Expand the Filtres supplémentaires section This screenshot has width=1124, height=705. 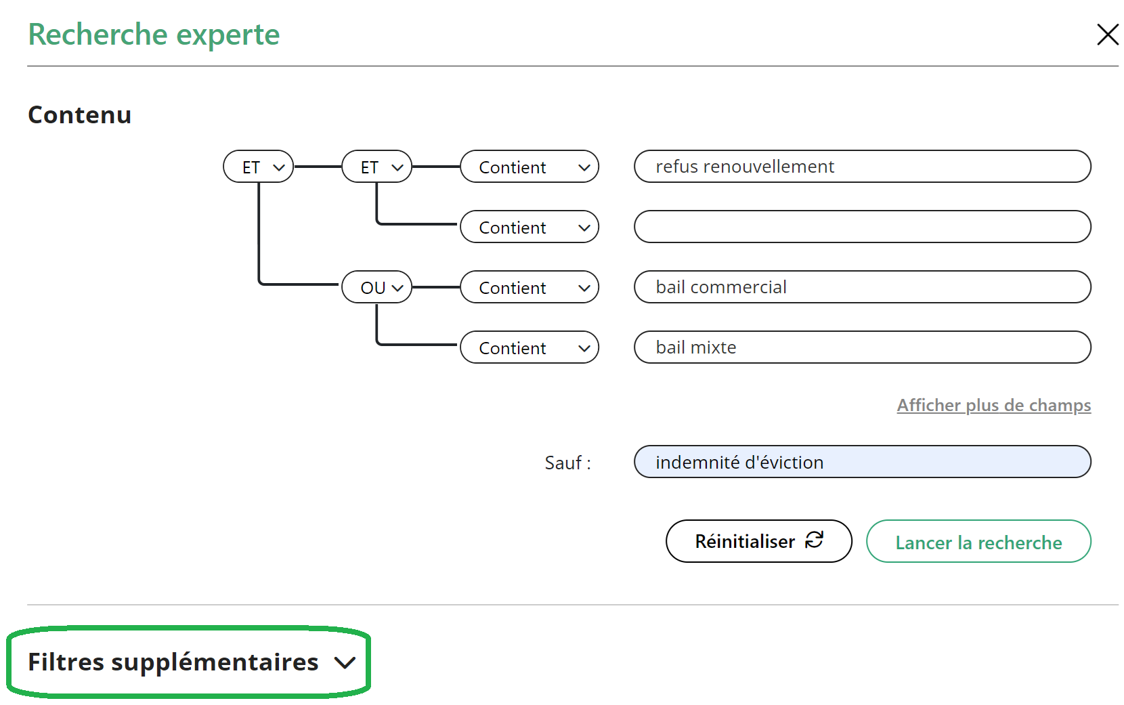point(173,662)
